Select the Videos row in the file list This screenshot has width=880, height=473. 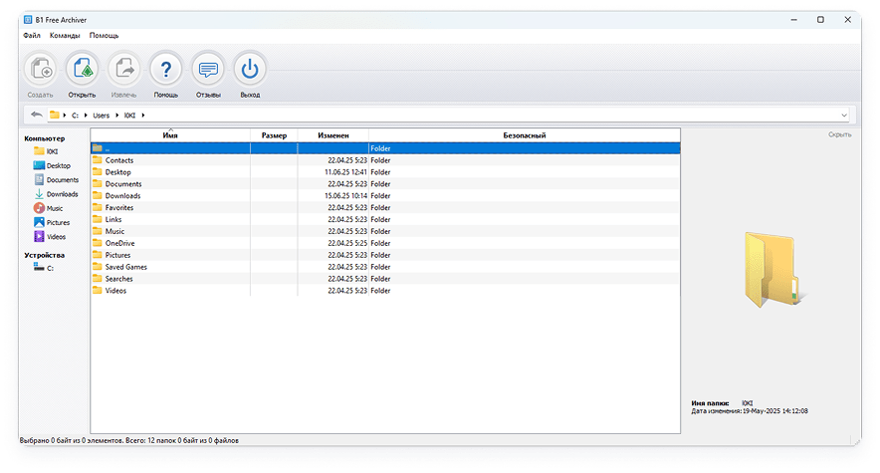pyautogui.click(x=385, y=291)
